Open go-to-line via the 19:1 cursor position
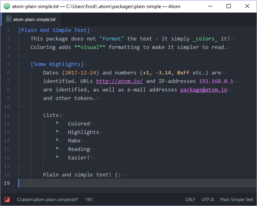The width and height of the screenshot is (257, 206). click(x=89, y=200)
